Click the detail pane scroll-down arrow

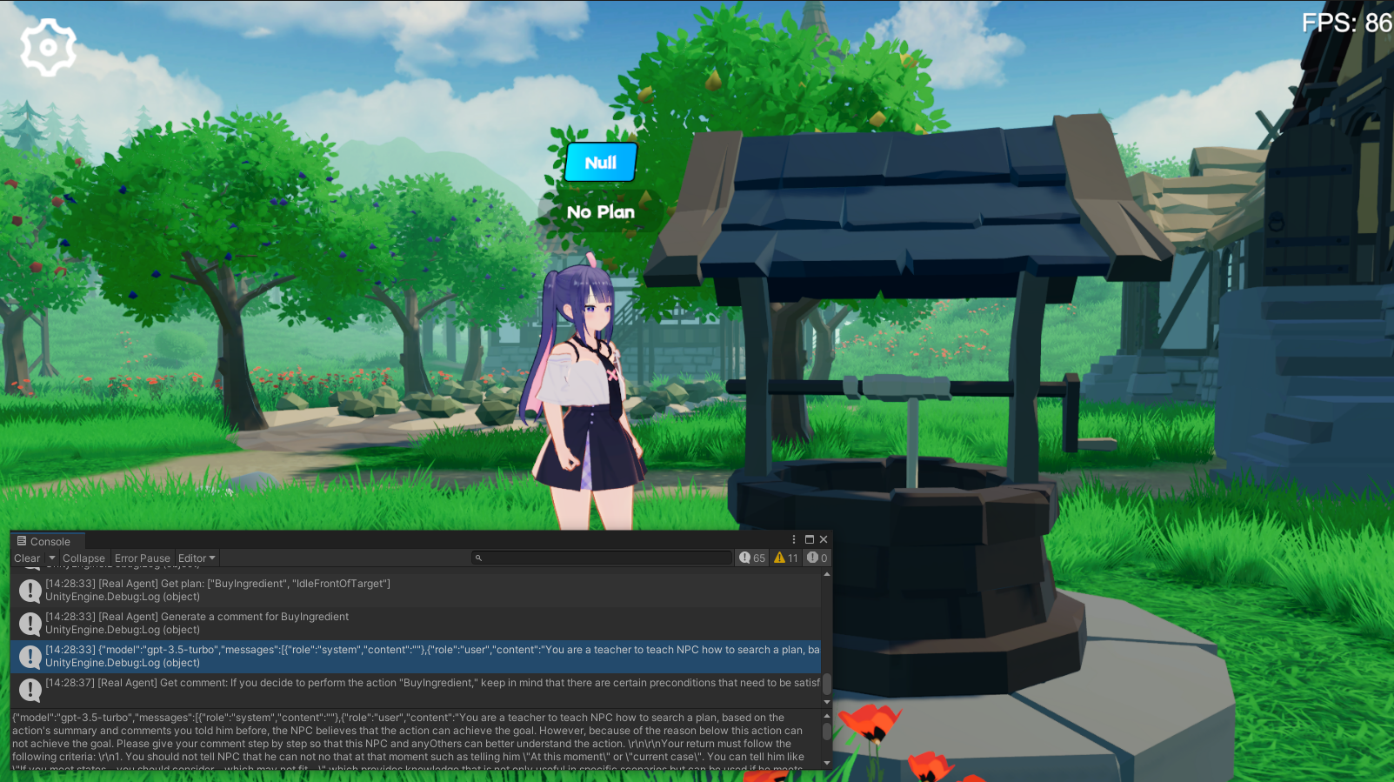coord(826,764)
